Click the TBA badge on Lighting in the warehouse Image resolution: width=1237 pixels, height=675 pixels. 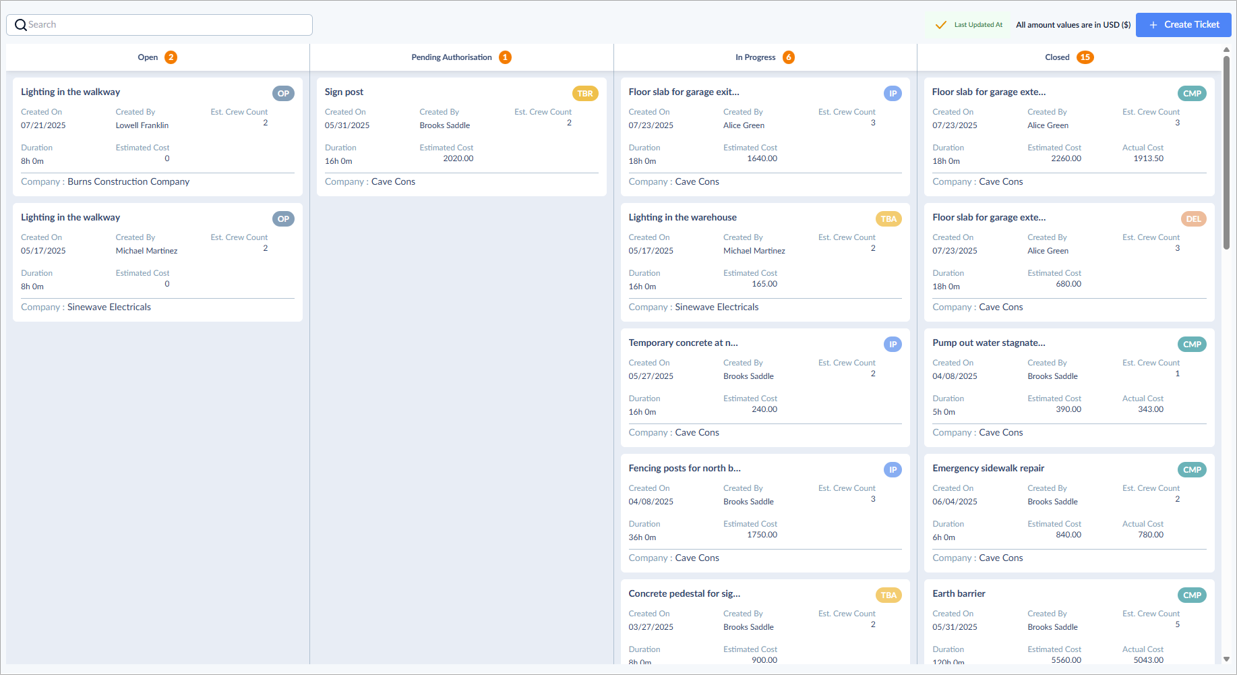(x=888, y=219)
